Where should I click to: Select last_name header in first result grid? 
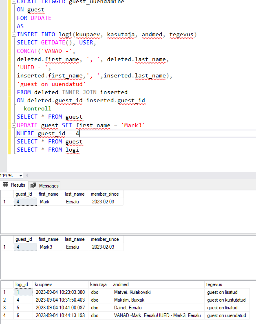tap(76, 194)
